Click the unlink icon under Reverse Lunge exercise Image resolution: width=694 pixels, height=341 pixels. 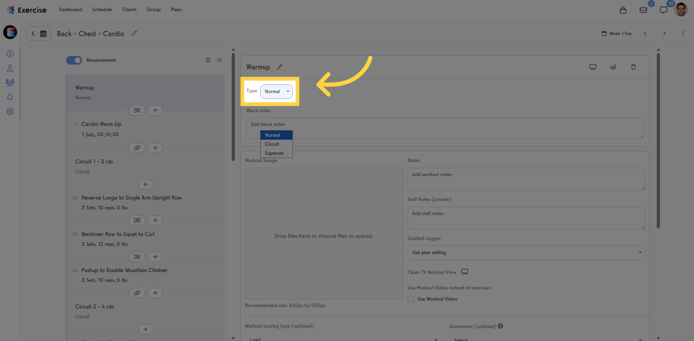pyautogui.click(x=137, y=220)
